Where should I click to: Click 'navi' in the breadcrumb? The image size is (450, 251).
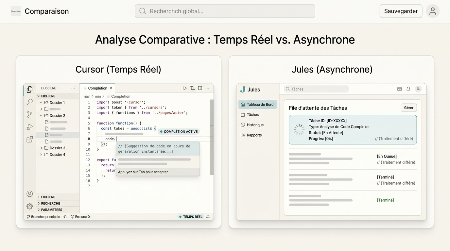[x=87, y=96]
